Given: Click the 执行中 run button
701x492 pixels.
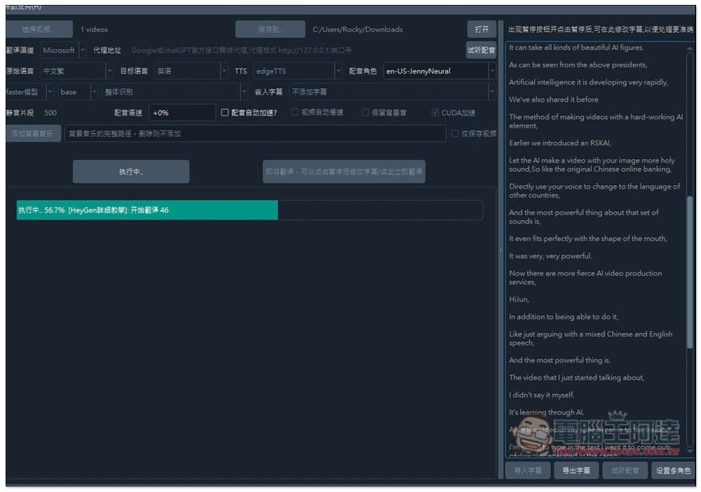Looking at the screenshot, I should 131,172.
